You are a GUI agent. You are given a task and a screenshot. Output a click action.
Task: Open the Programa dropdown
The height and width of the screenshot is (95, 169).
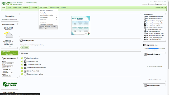(x=7, y=73)
